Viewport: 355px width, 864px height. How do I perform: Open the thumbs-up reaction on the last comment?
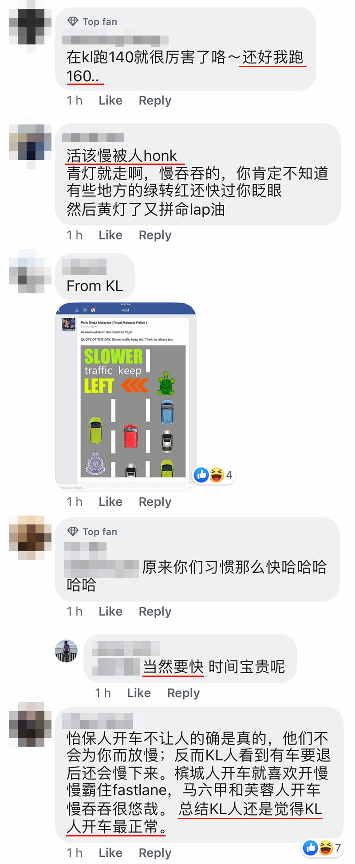click(x=311, y=848)
